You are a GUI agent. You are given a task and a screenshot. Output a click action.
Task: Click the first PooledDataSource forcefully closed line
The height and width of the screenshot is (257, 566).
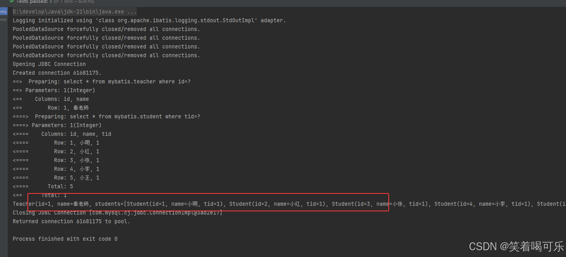[x=107, y=29]
